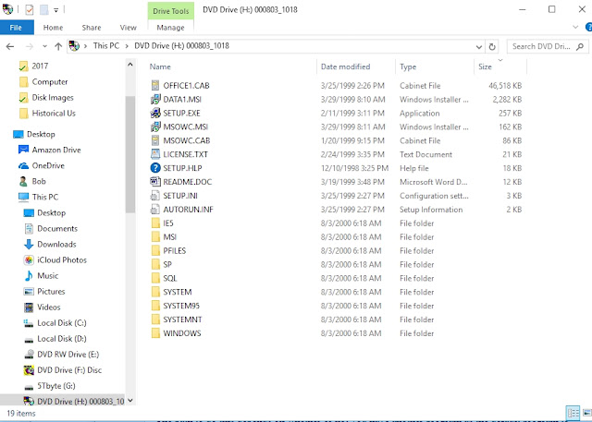Image resolution: width=592 pixels, height=422 pixels.
Task: Click the Search DVD Drive field
Action: click(x=541, y=47)
